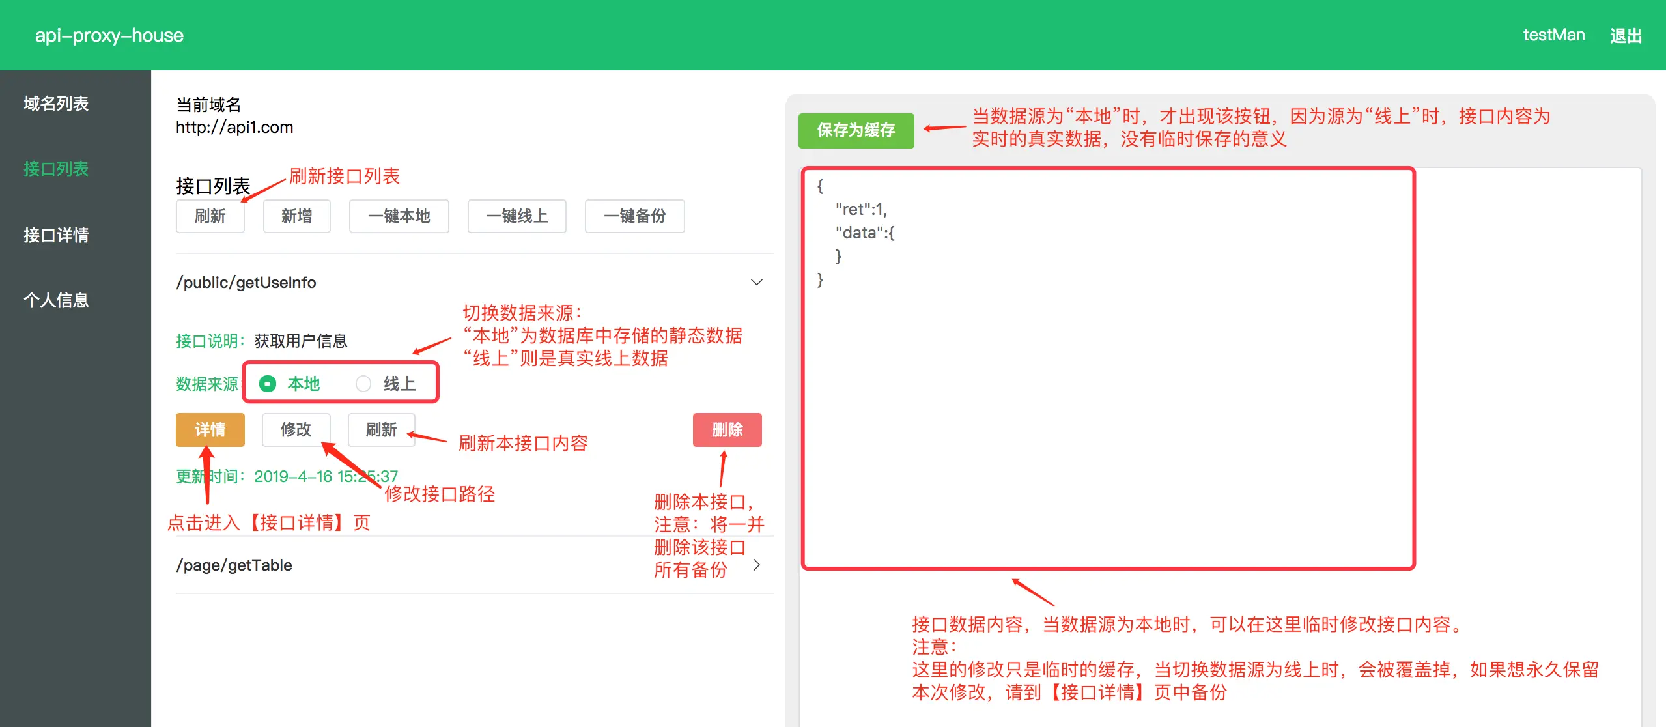Viewport: 1666px width, 727px height.
Task: Click 一键备份 button
Action: click(634, 216)
